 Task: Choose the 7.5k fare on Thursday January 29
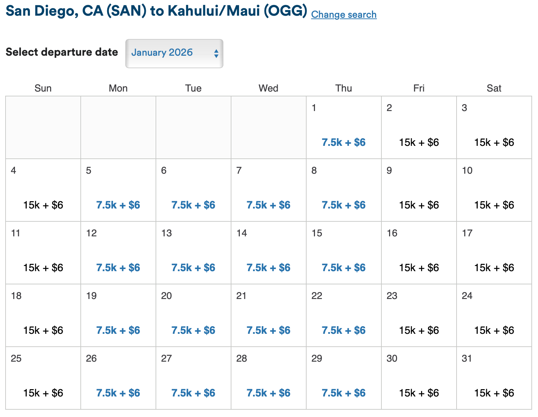pyautogui.click(x=343, y=393)
